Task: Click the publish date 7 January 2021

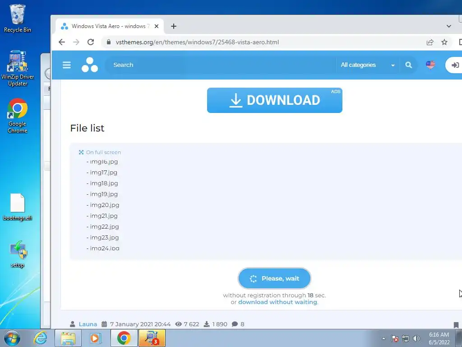Action: [x=140, y=324]
